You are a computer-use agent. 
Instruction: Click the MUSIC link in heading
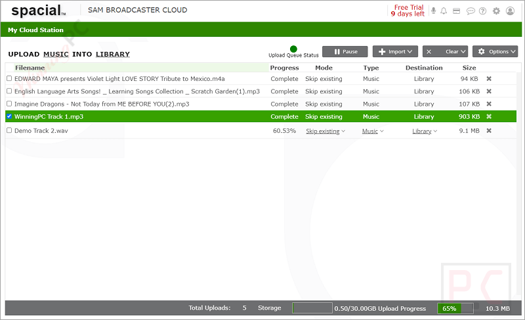(x=56, y=55)
